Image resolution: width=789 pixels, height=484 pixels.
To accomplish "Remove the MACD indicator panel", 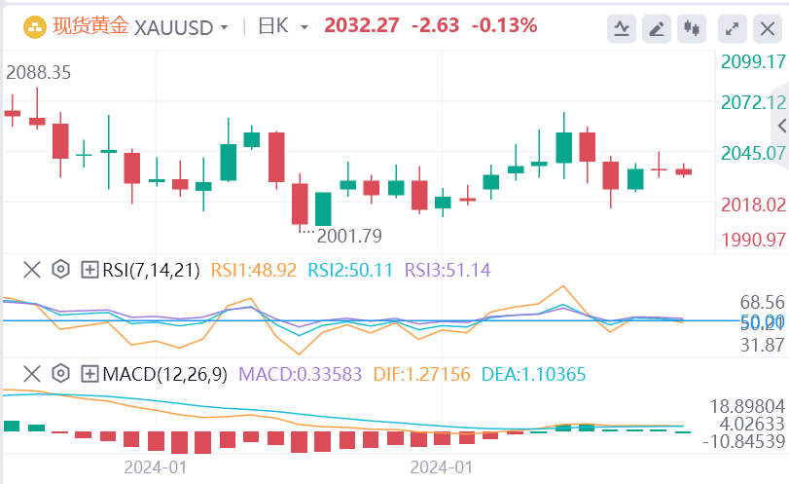I will (32, 373).
